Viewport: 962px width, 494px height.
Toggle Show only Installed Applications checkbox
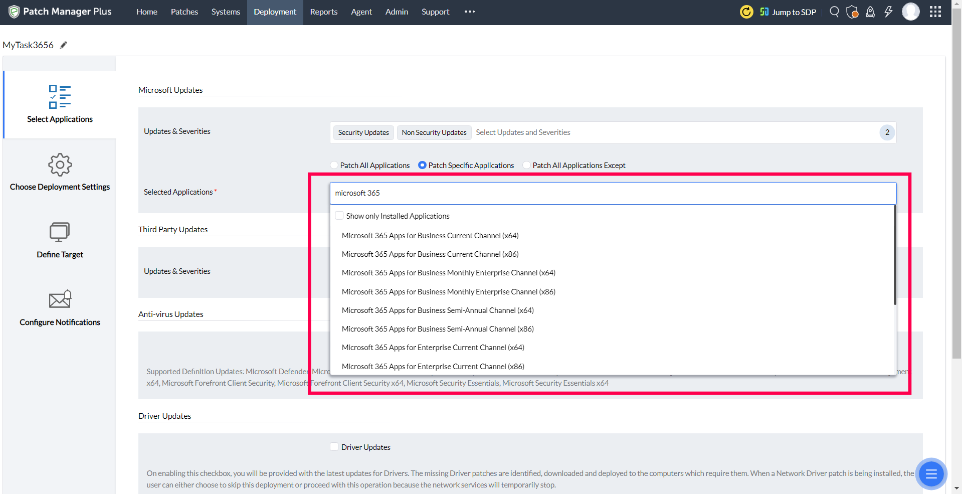pyautogui.click(x=339, y=216)
